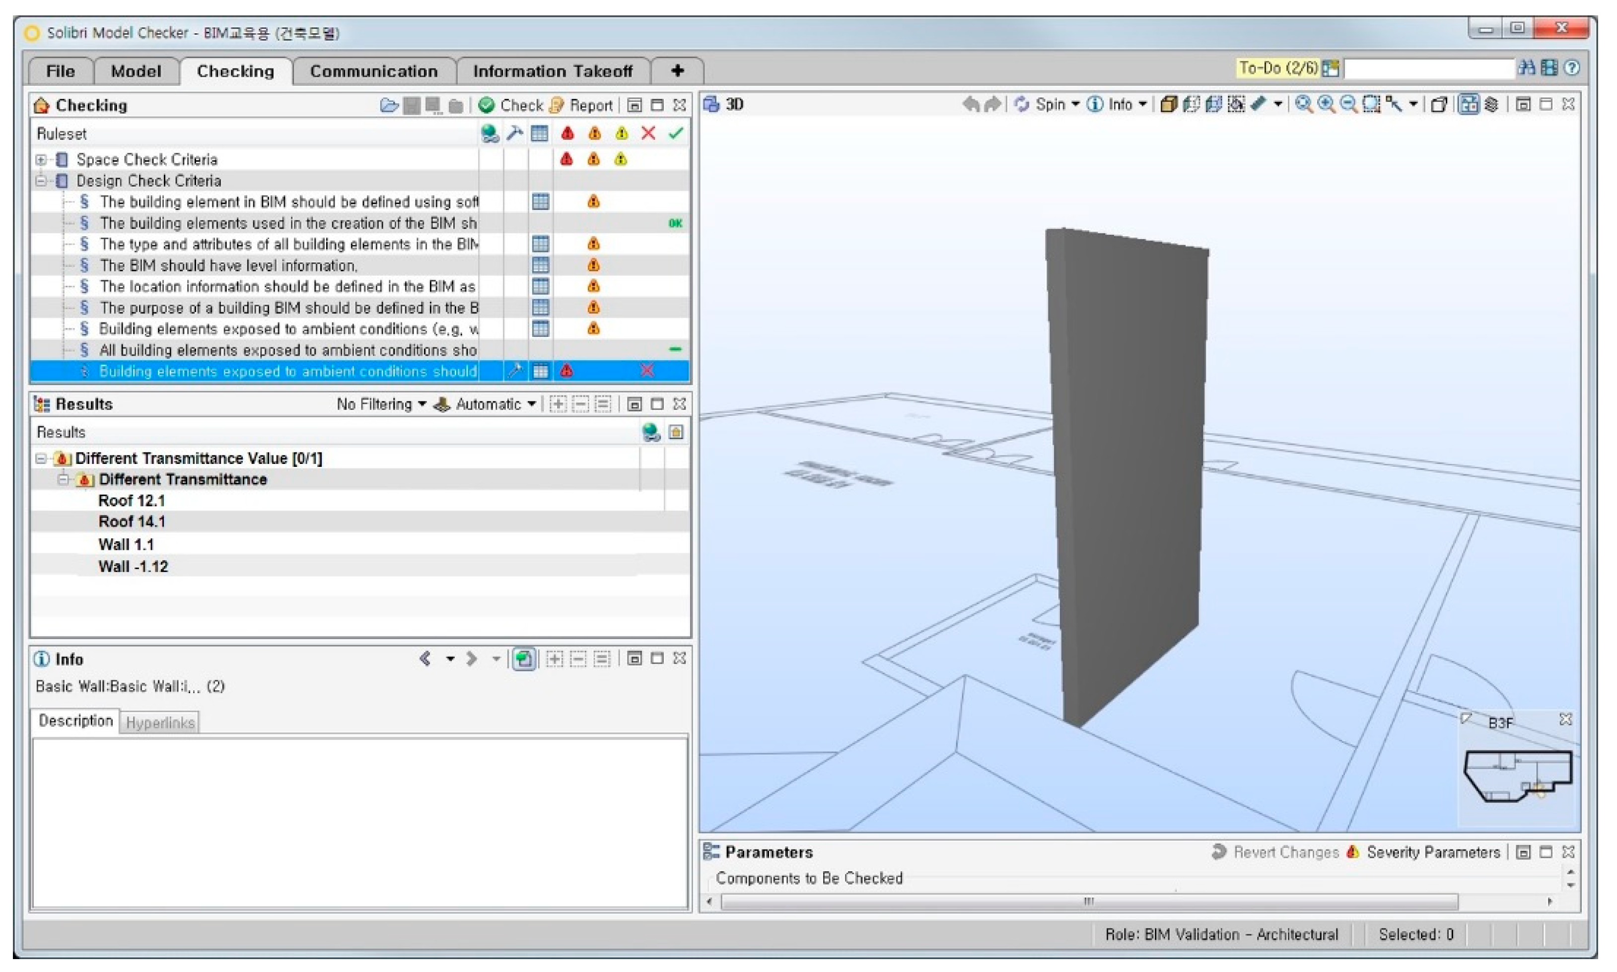This screenshot has width=1617, height=972.
Task: Close the B3F minimap overlay
Action: 1565,720
